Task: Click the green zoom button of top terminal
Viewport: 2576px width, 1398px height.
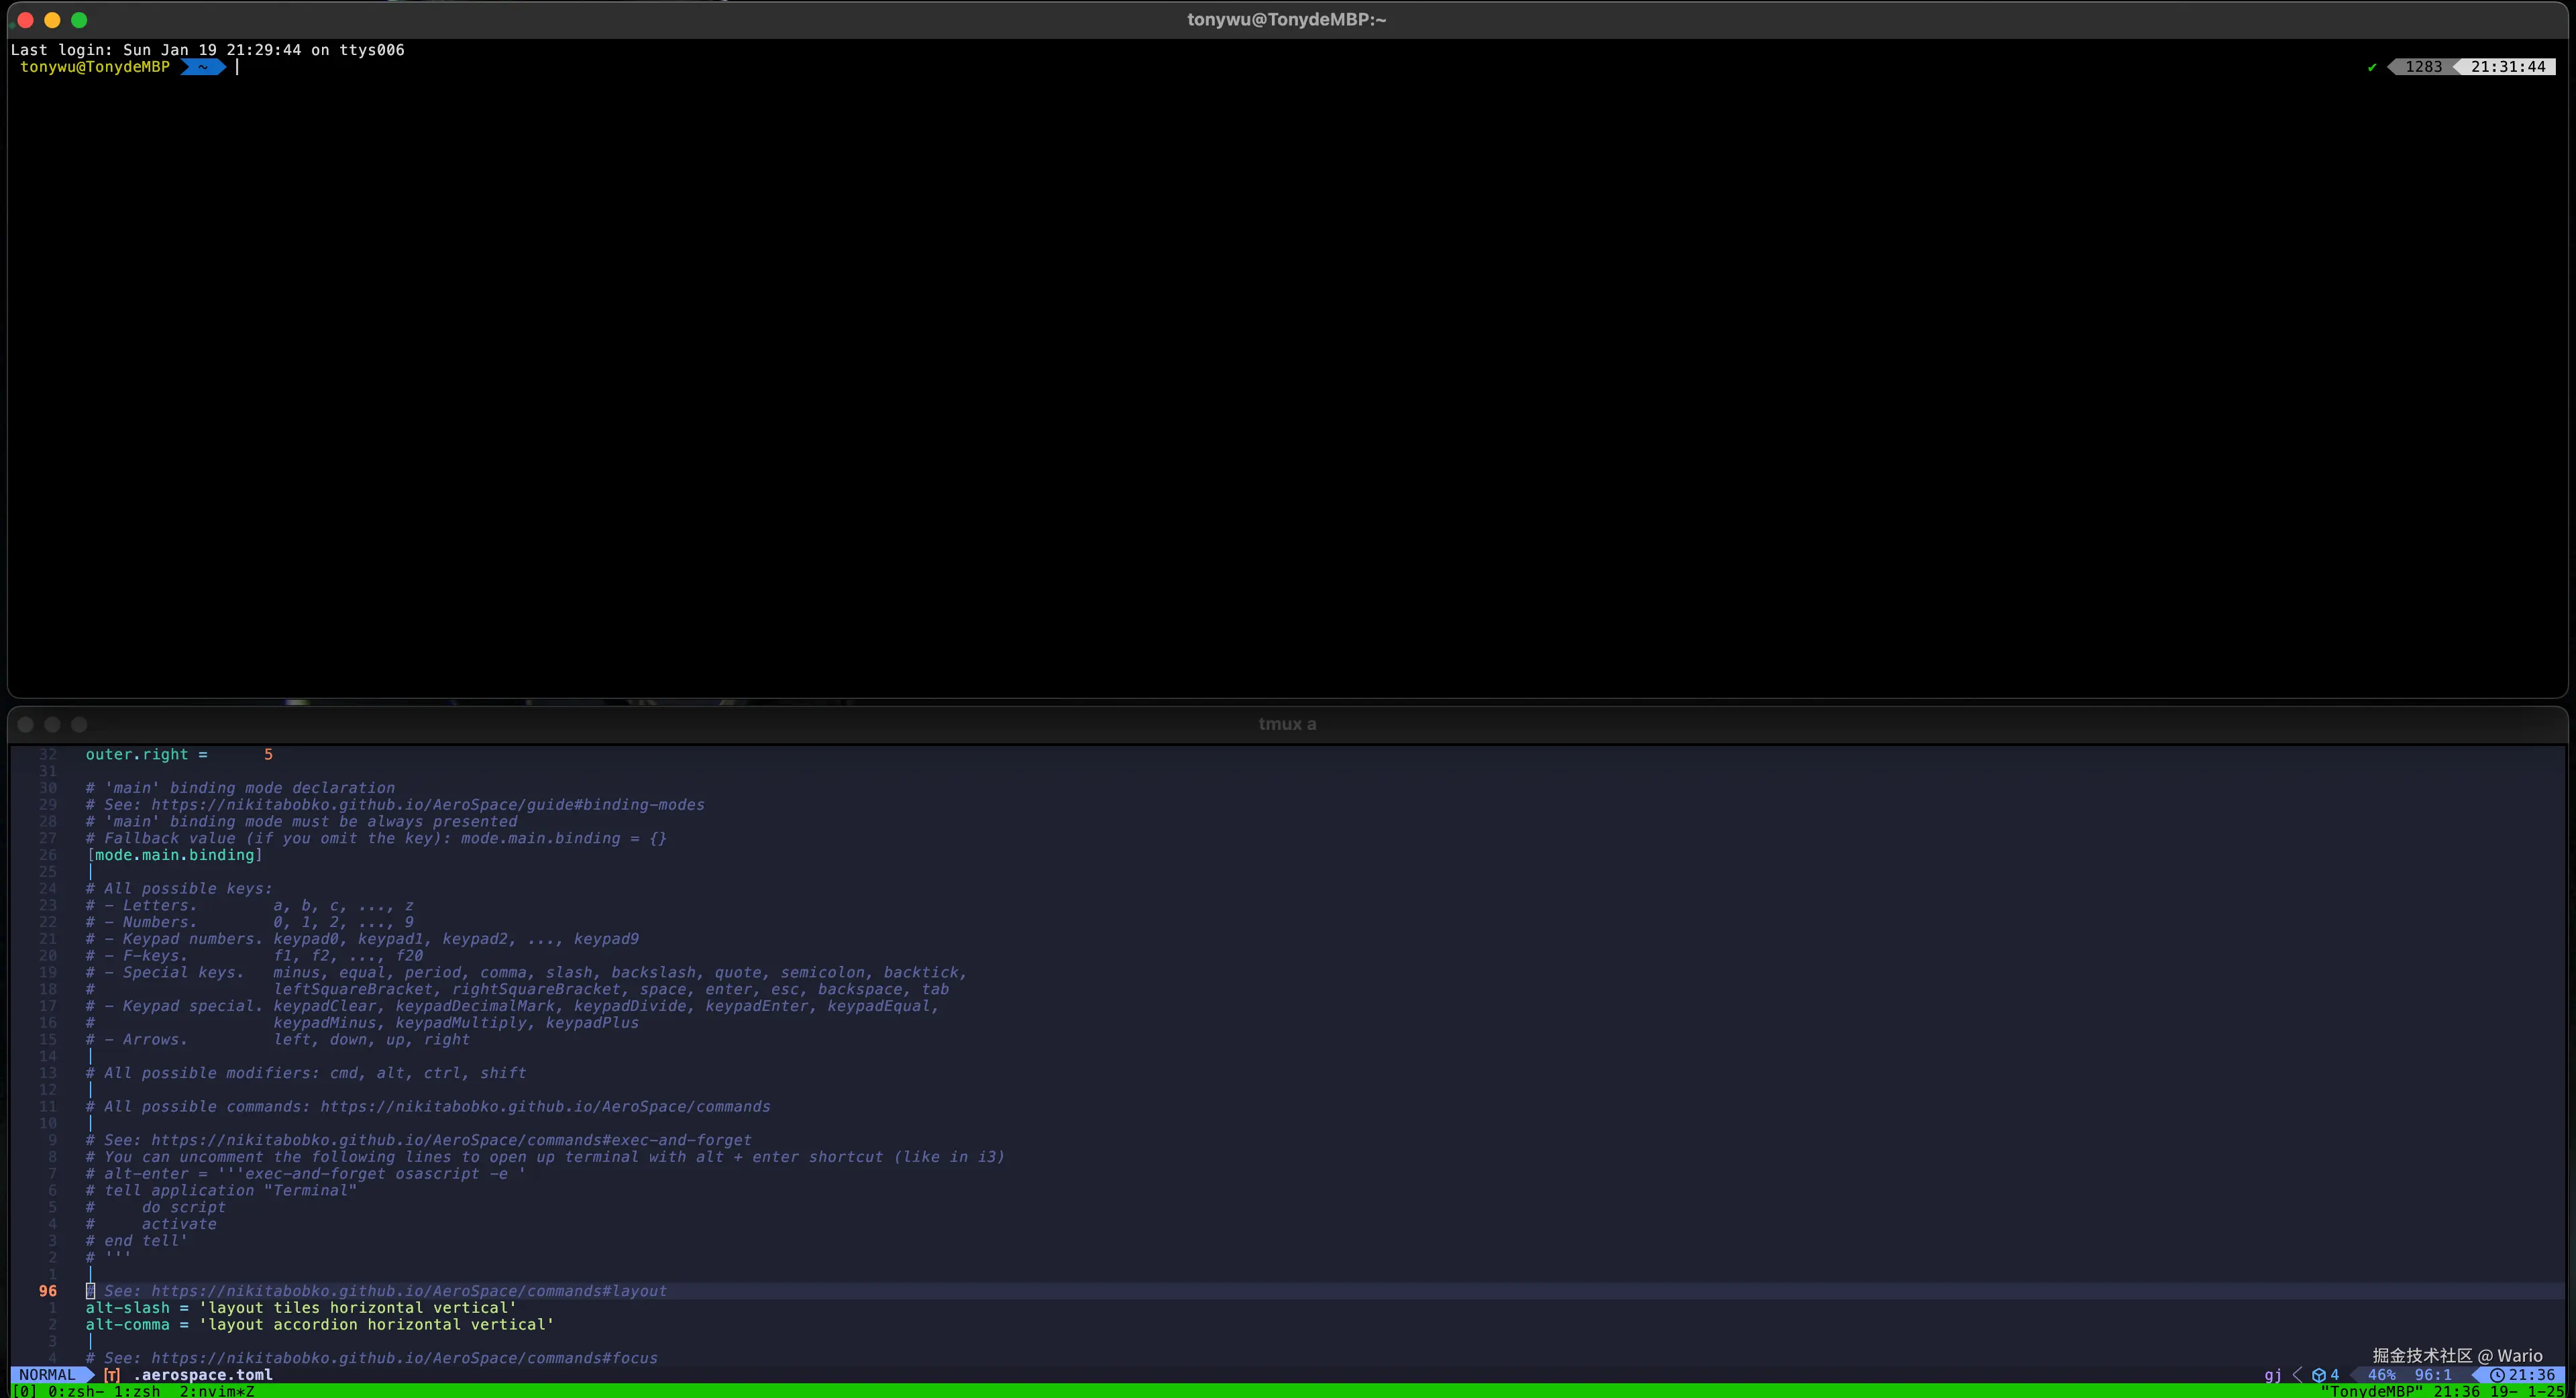Action: coord(79,20)
